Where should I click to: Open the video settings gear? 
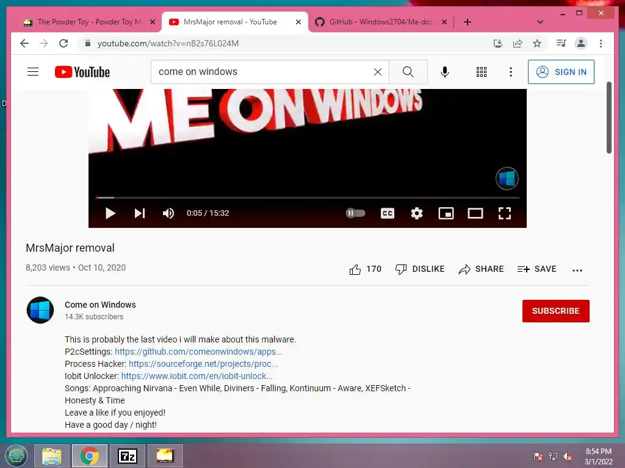(x=416, y=213)
